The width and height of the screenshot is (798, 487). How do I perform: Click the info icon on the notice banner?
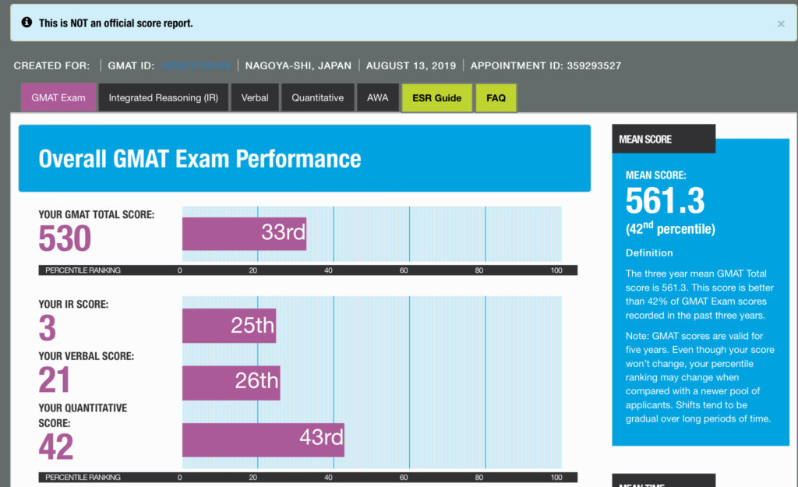pyautogui.click(x=28, y=23)
